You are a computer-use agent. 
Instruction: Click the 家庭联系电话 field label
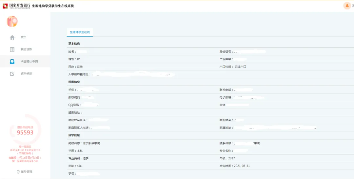78,120
